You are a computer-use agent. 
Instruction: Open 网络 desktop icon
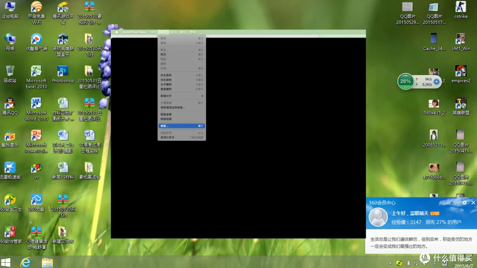10,42
